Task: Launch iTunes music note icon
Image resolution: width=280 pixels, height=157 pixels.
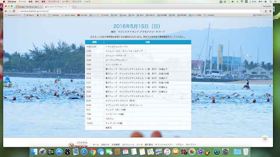Action: tap(167, 152)
